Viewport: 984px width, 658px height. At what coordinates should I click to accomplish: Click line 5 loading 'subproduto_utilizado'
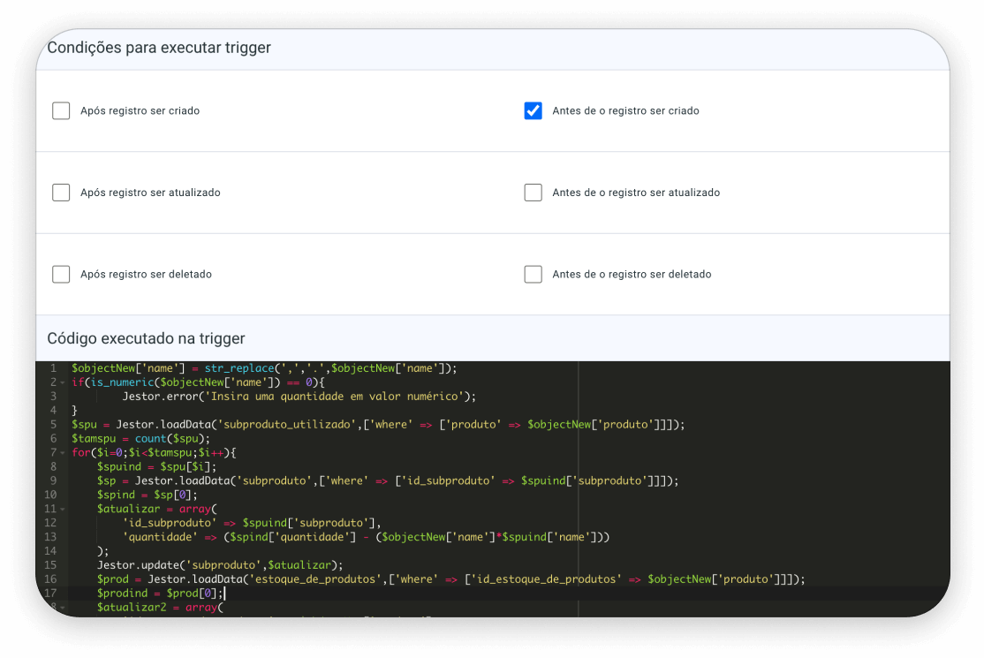[x=378, y=425]
